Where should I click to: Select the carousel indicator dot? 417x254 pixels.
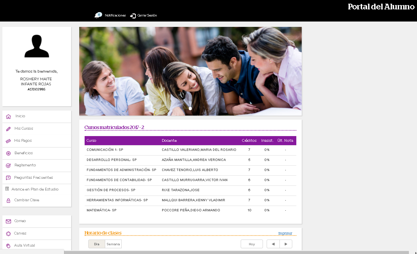click(190, 108)
